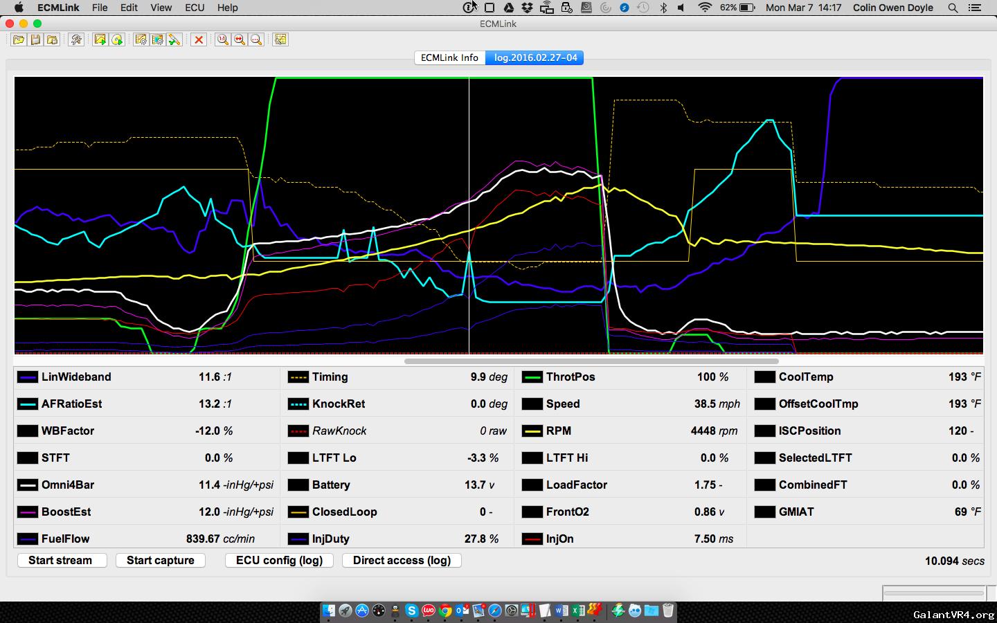Open Skype from the dock
Image resolution: width=997 pixels, height=623 pixels.
point(412,610)
